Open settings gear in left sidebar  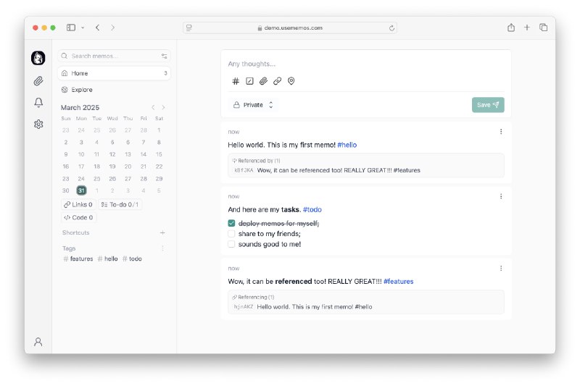[x=38, y=124]
